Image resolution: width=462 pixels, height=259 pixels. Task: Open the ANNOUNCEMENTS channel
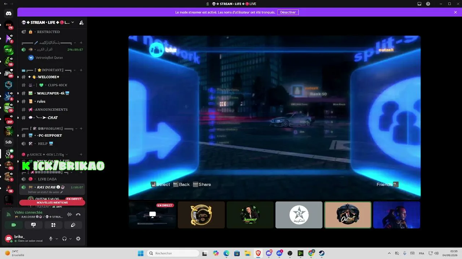click(x=52, y=109)
